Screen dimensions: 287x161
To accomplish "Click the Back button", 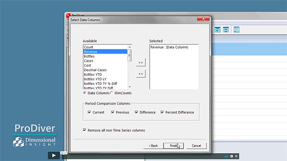I will [x=153, y=146].
